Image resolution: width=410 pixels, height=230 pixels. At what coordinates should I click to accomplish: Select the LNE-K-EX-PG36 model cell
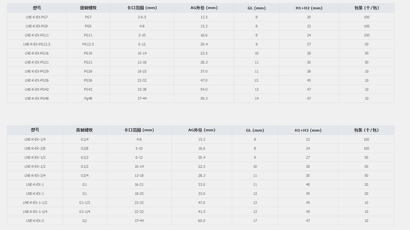pos(37,80)
